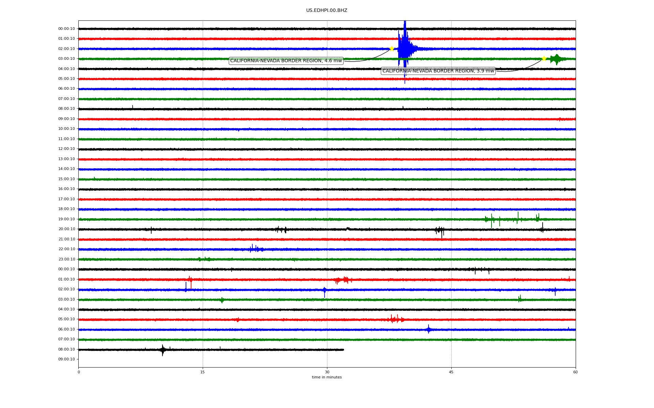Click the 0 minute x-axis tick label

(79, 372)
